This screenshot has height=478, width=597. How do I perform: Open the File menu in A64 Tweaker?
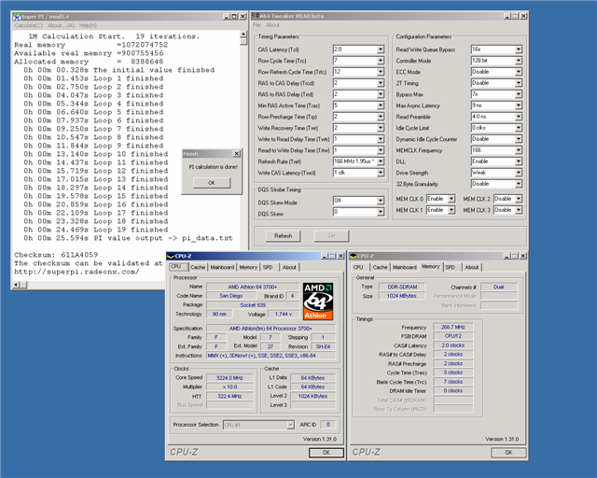pyautogui.click(x=257, y=25)
